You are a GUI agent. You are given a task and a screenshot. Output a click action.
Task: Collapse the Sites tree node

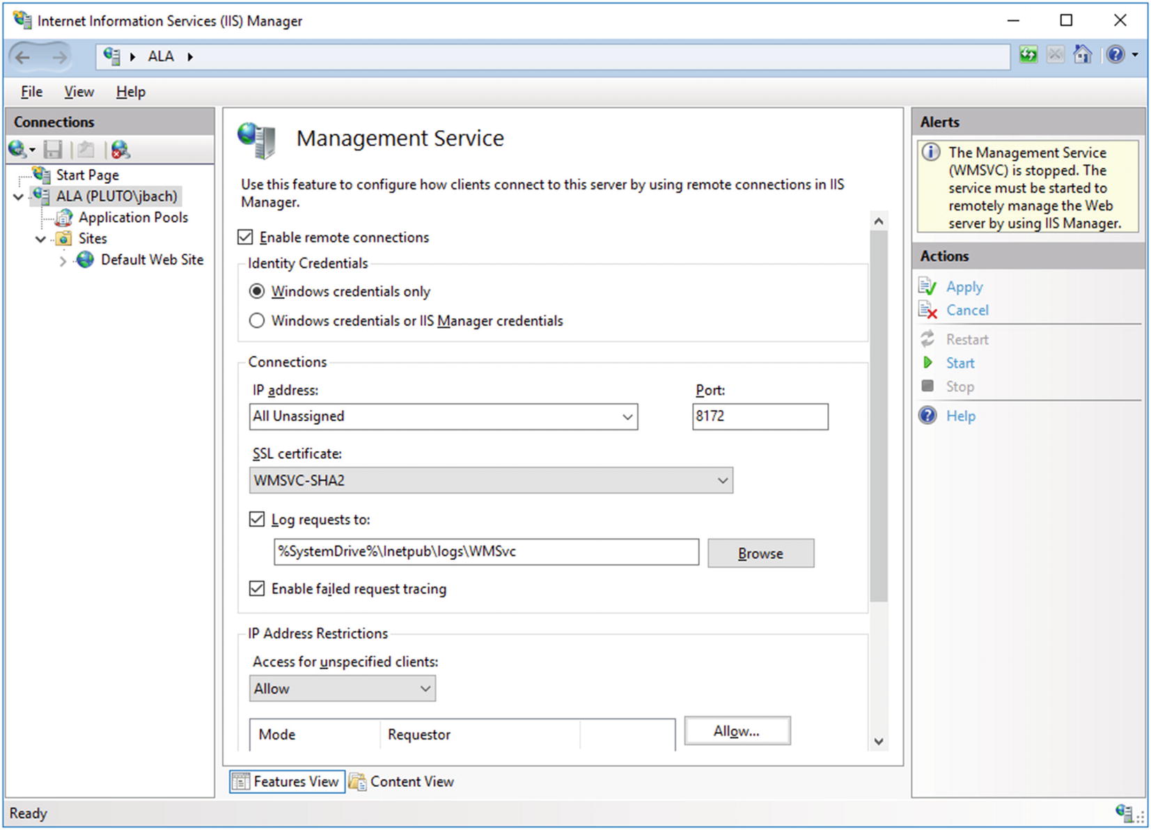click(41, 239)
